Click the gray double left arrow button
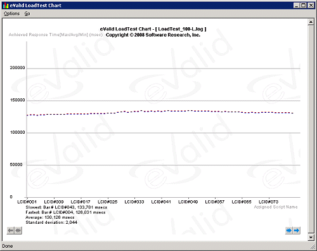 click(18, 231)
